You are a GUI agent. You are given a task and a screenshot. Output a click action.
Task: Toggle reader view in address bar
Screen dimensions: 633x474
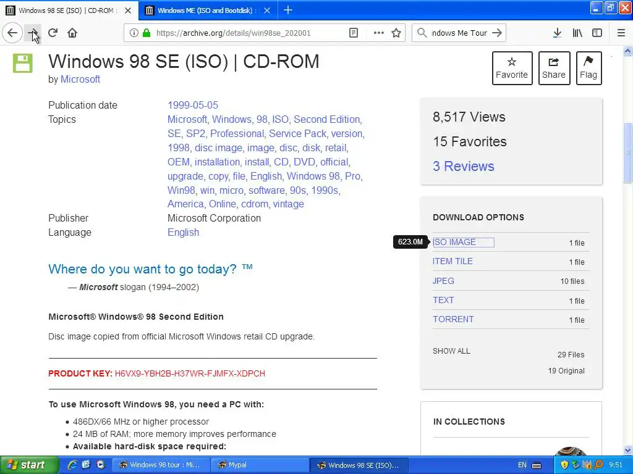point(353,33)
